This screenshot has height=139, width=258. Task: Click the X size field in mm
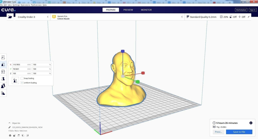click(x=22, y=65)
